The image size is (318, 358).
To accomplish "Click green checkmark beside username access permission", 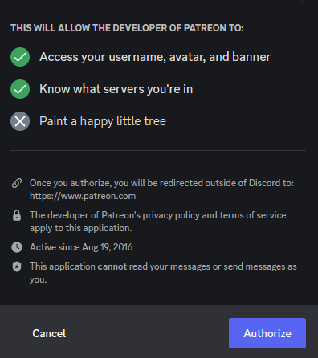I will [x=20, y=57].
